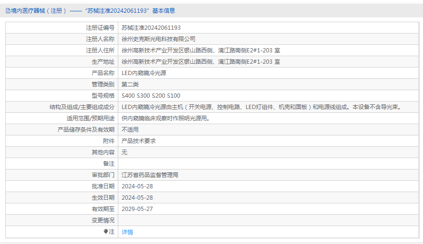Click the 注册证编号 label
This screenshot has height=244, width=423.
[x=100, y=28]
